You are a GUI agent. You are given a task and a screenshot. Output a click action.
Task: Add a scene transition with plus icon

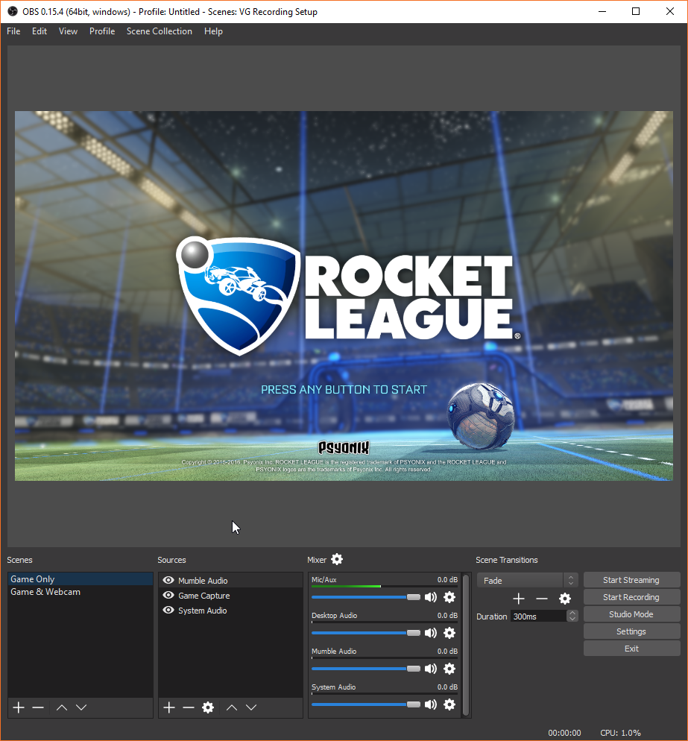point(519,599)
